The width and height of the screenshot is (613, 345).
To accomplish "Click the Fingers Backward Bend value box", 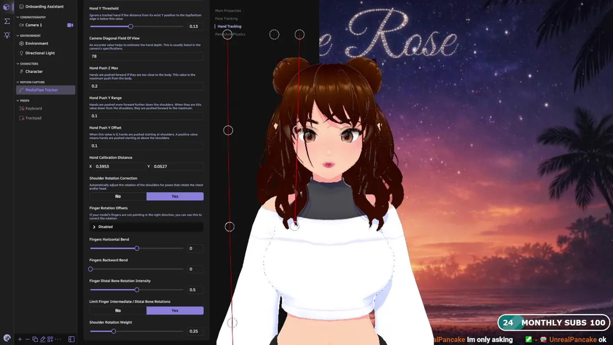I will point(195,269).
